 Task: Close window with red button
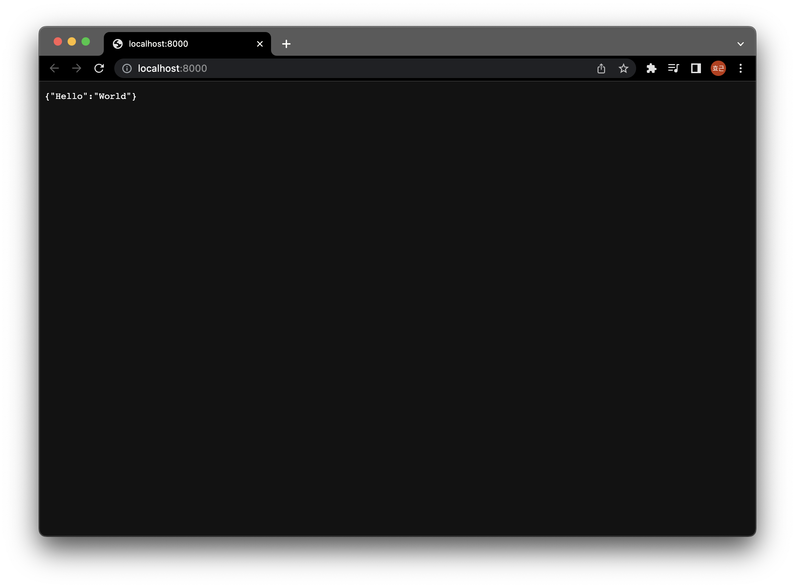[x=57, y=42]
